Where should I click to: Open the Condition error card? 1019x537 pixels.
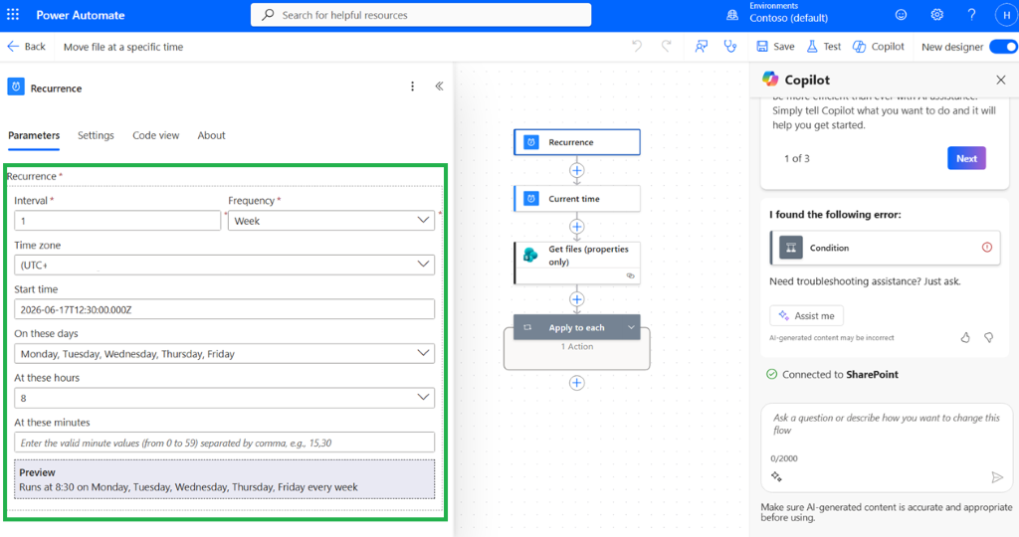pos(885,248)
